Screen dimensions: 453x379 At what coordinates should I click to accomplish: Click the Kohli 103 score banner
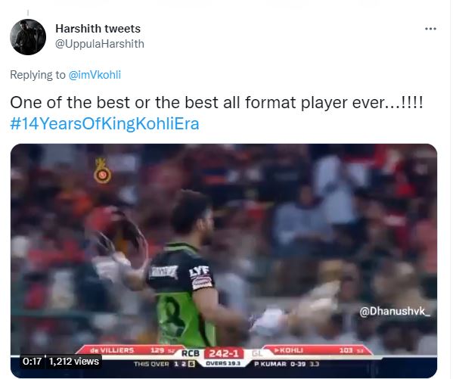[318, 350]
